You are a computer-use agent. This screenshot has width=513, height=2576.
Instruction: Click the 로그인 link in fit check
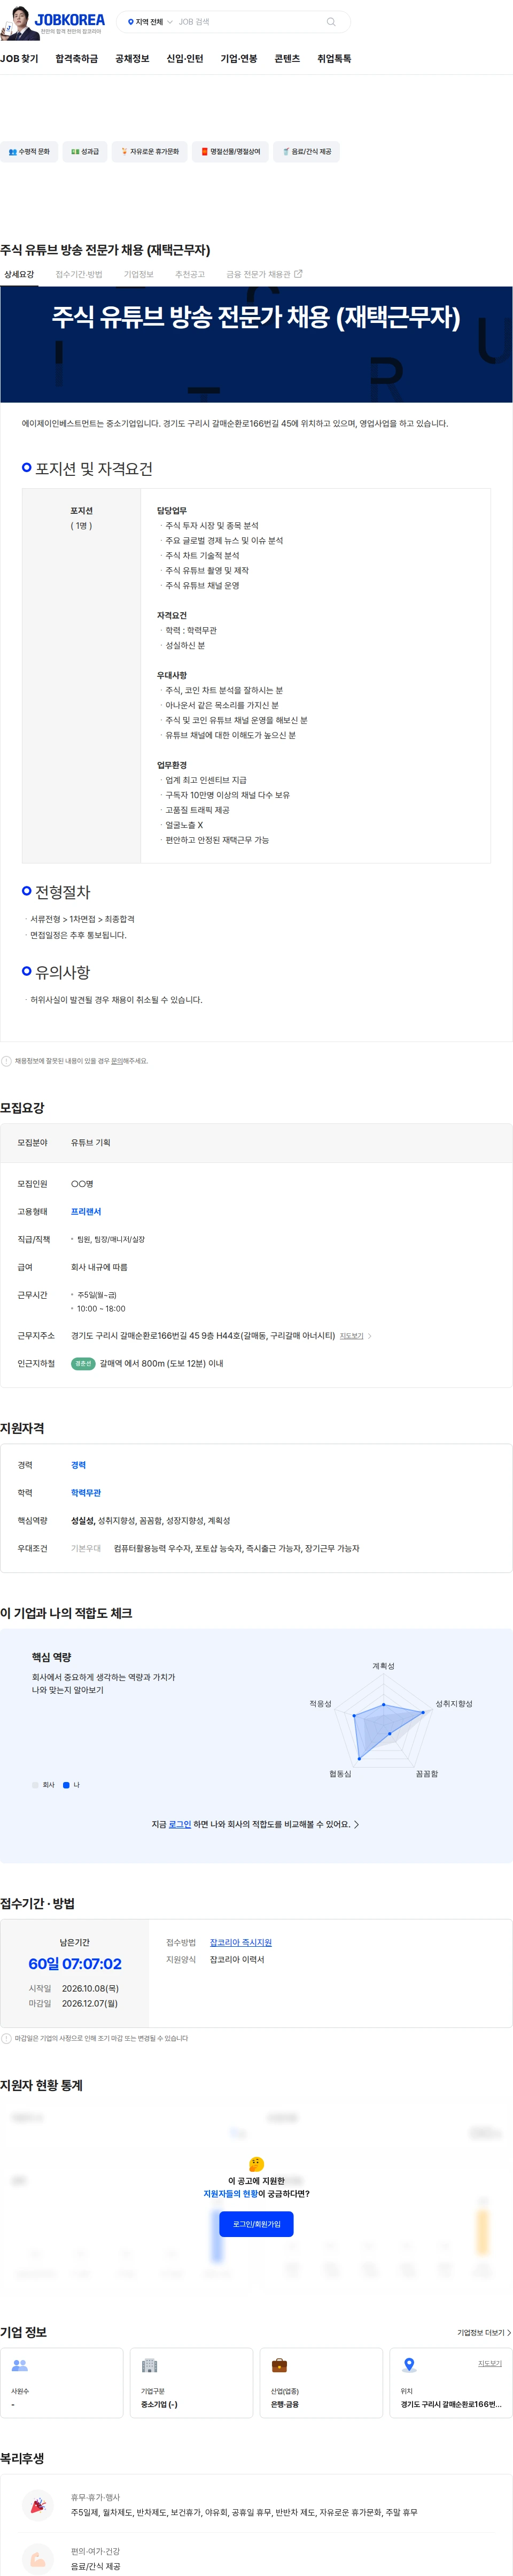coord(180,1824)
